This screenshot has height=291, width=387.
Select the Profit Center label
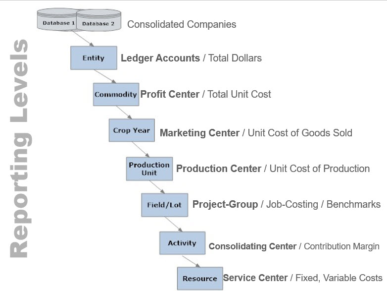point(170,94)
